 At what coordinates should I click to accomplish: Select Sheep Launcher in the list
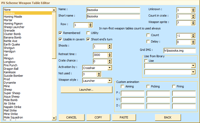[x=28, y=27]
